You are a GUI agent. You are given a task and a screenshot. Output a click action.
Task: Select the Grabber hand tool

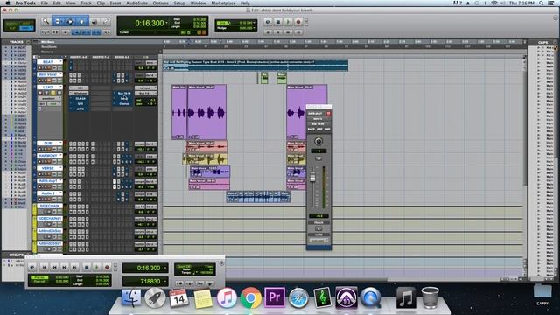coord(81,21)
